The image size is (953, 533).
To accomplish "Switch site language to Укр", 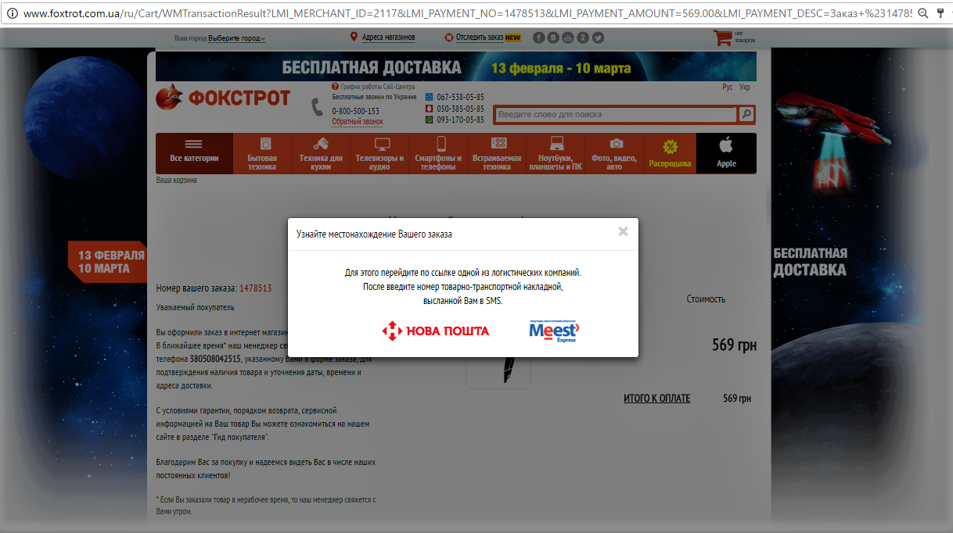I will (x=745, y=88).
